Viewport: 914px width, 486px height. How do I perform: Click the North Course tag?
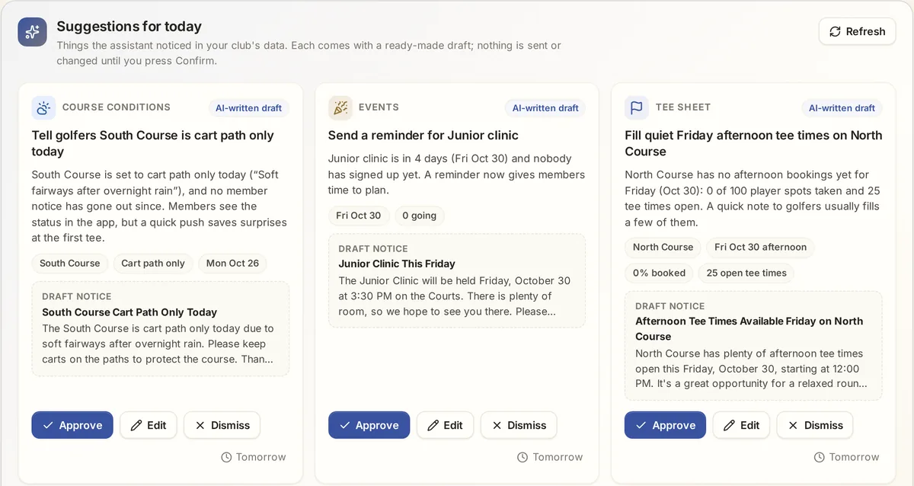pyautogui.click(x=663, y=248)
